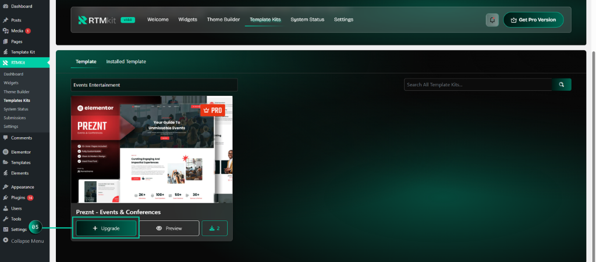Click the Comments bubble icon

(x=5, y=138)
